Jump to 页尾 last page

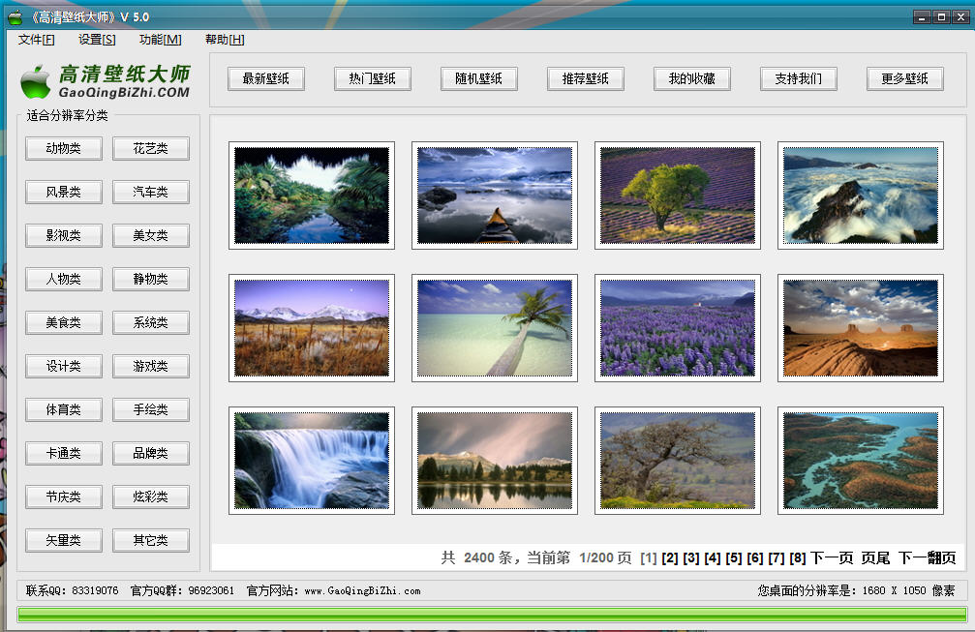875,558
